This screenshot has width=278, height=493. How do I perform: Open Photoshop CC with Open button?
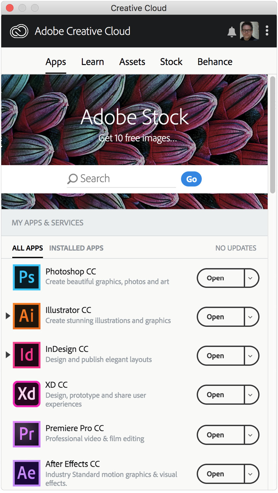click(x=220, y=278)
